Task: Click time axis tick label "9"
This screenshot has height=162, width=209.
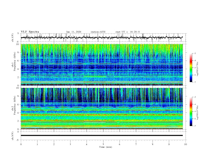Action: [x=169, y=144]
